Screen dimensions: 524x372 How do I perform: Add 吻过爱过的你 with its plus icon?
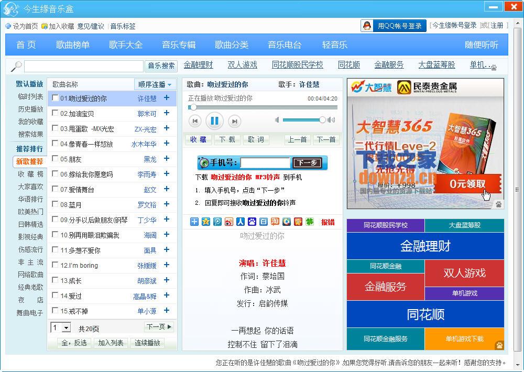point(167,97)
